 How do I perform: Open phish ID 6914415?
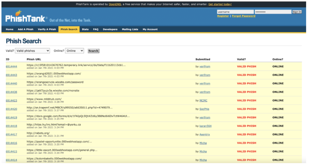(x=12, y=152)
